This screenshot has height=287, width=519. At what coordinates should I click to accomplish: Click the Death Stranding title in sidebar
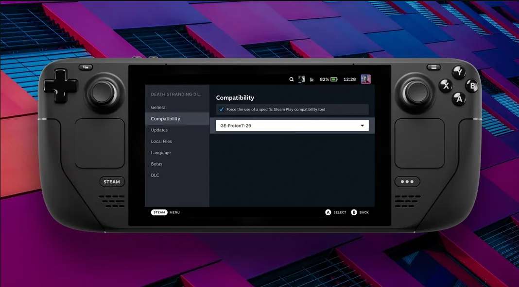coord(176,94)
